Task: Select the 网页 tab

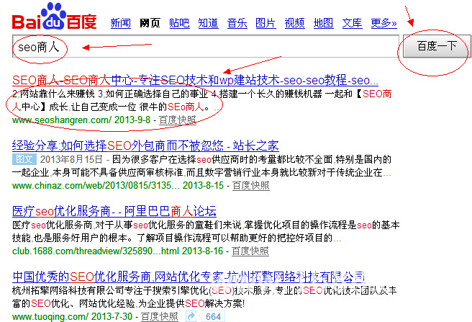Action: [x=150, y=23]
